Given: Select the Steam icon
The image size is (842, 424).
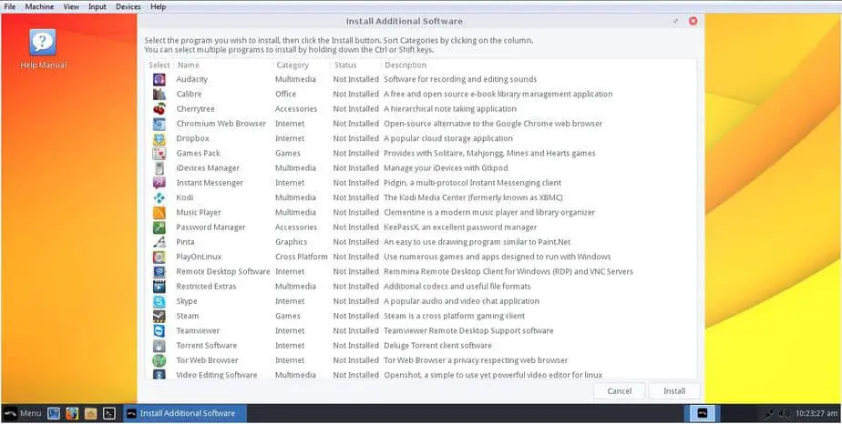Looking at the screenshot, I should (x=159, y=317).
